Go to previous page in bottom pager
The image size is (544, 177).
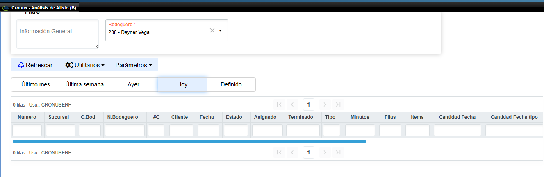point(292,152)
